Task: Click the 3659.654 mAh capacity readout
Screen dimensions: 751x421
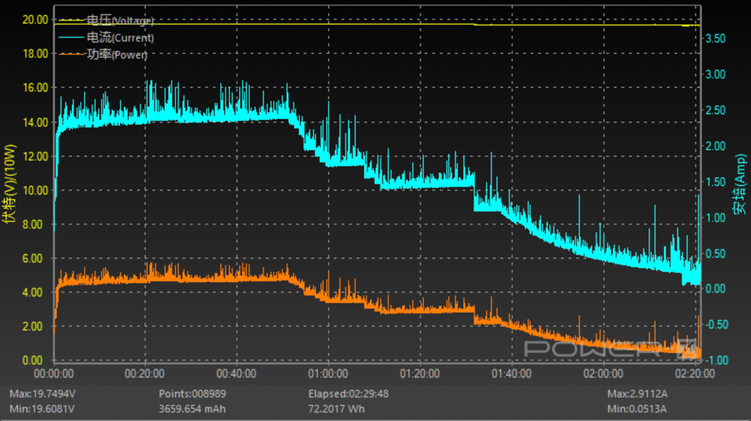Action: 192,409
